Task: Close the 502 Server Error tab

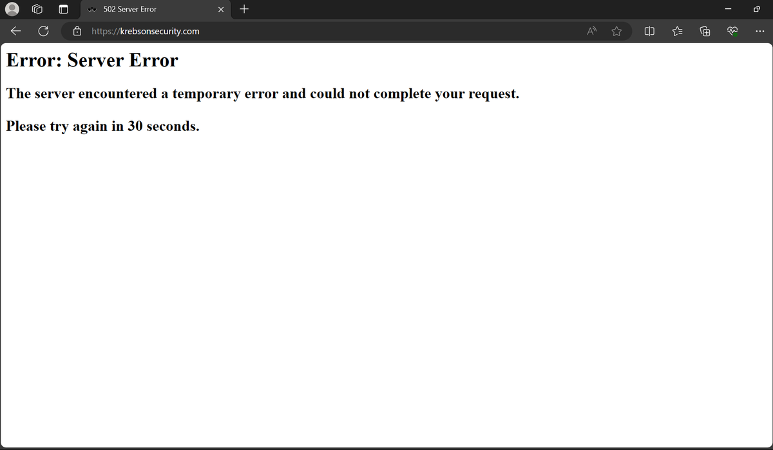Action: (221, 9)
